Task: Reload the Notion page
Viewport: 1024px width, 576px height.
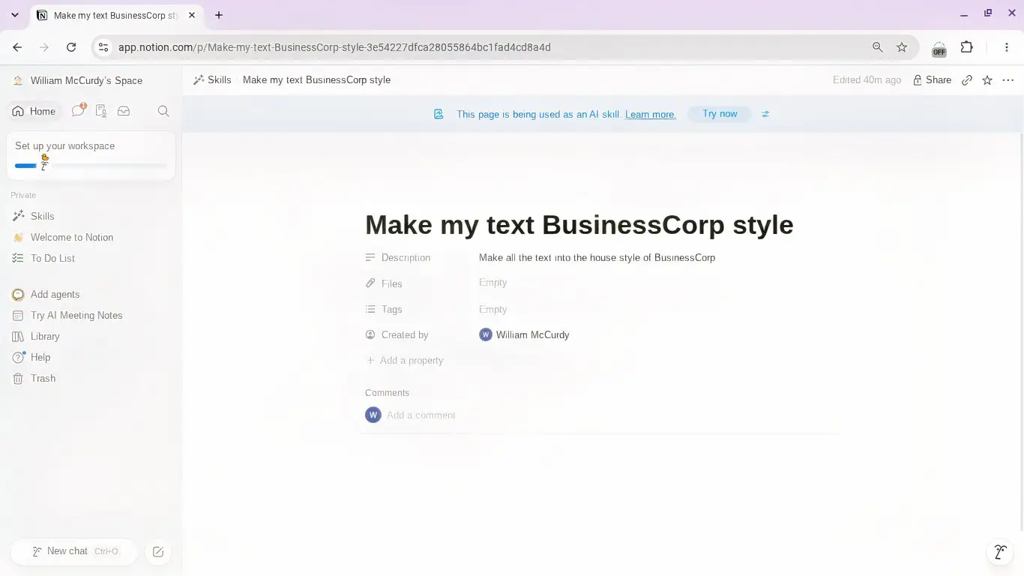Action: pyautogui.click(x=71, y=47)
